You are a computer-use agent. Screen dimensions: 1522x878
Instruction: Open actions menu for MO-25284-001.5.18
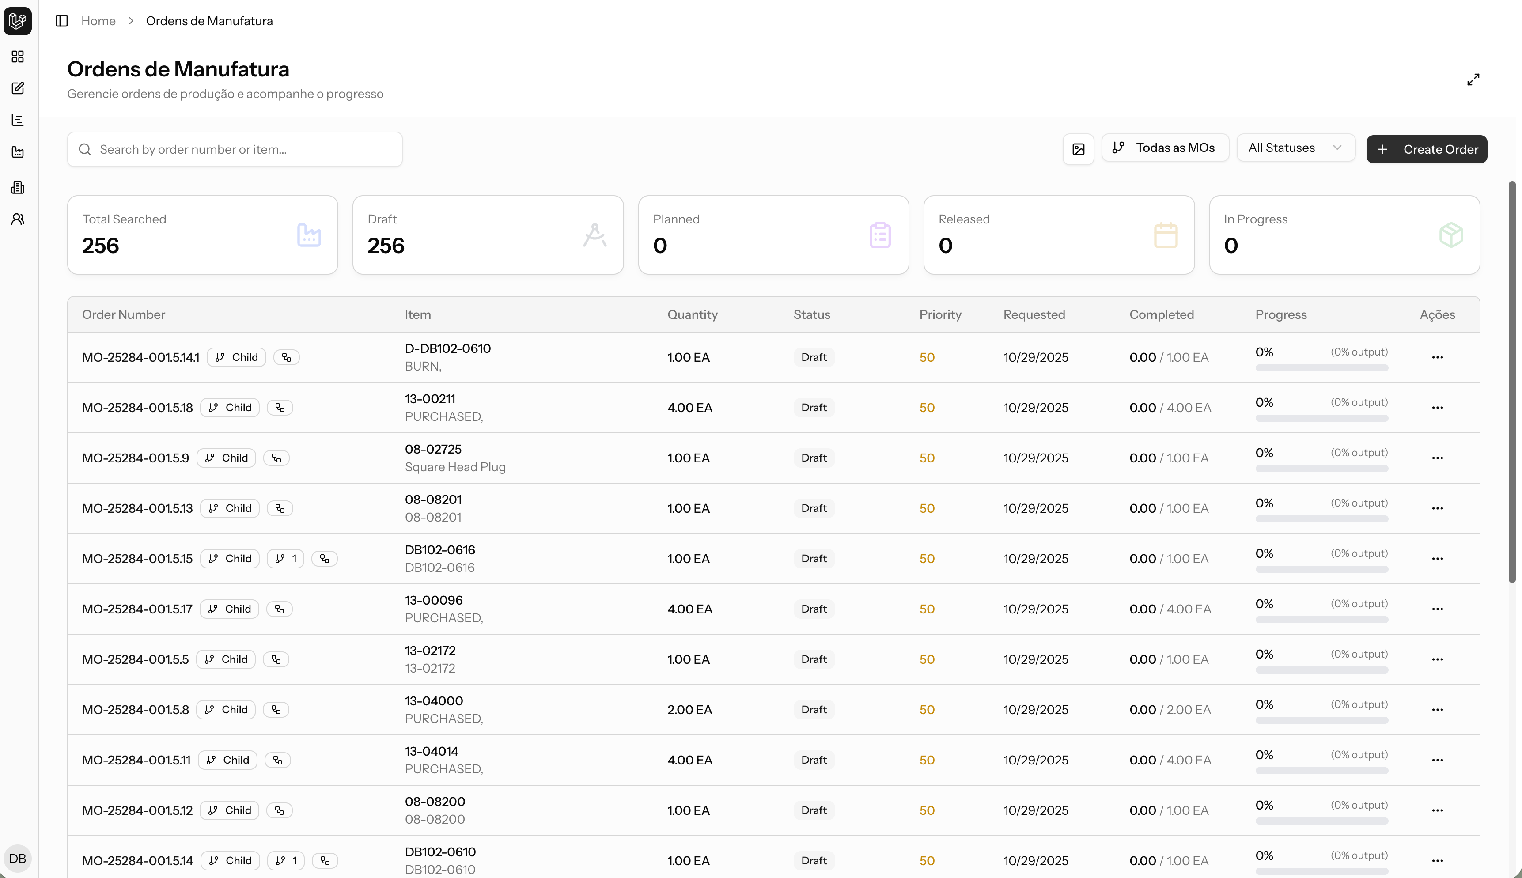click(x=1437, y=408)
